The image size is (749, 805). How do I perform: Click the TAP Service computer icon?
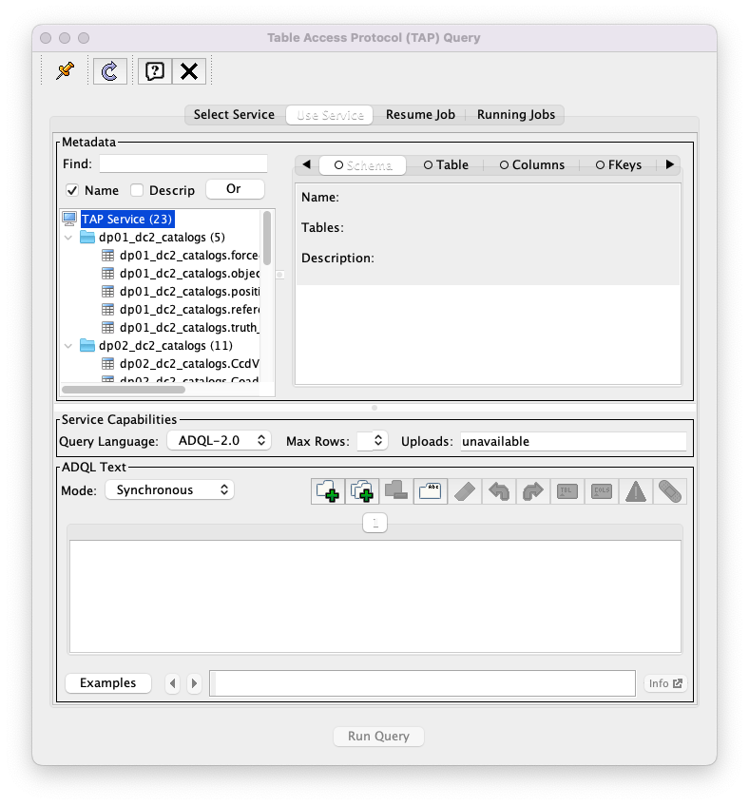tap(69, 220)
